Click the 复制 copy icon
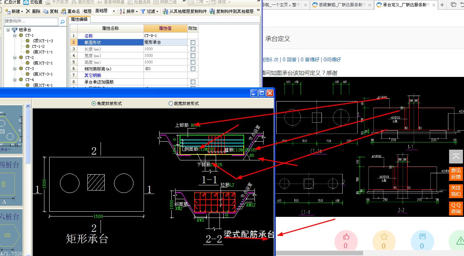The height and width of the screenshot is (256, 464). (x=46, y=11)
